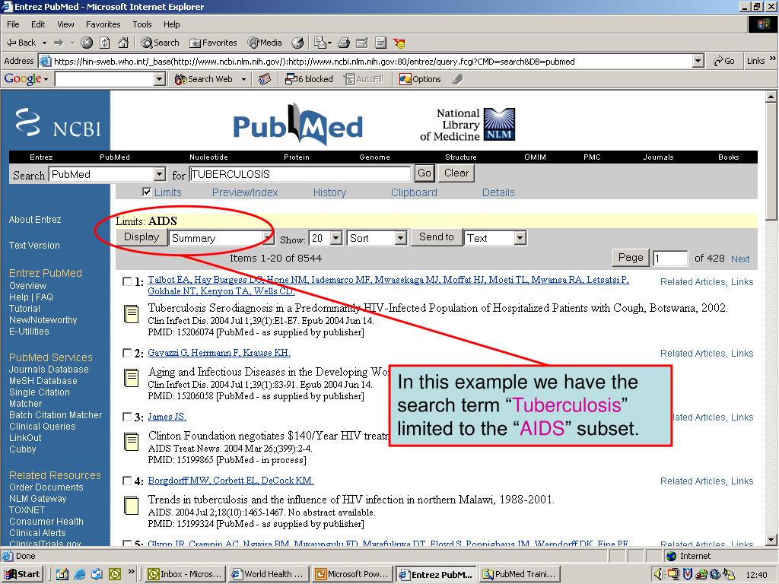Click the Google News icon
The image size is (779, 584).
click(x=265, y=79)
